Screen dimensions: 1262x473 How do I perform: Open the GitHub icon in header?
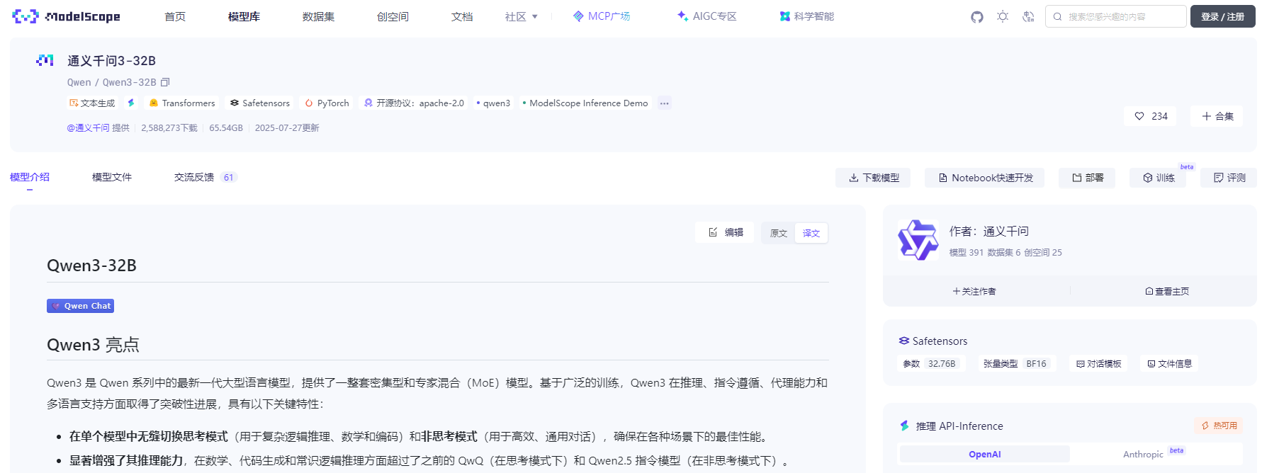(x=976, y=16)
